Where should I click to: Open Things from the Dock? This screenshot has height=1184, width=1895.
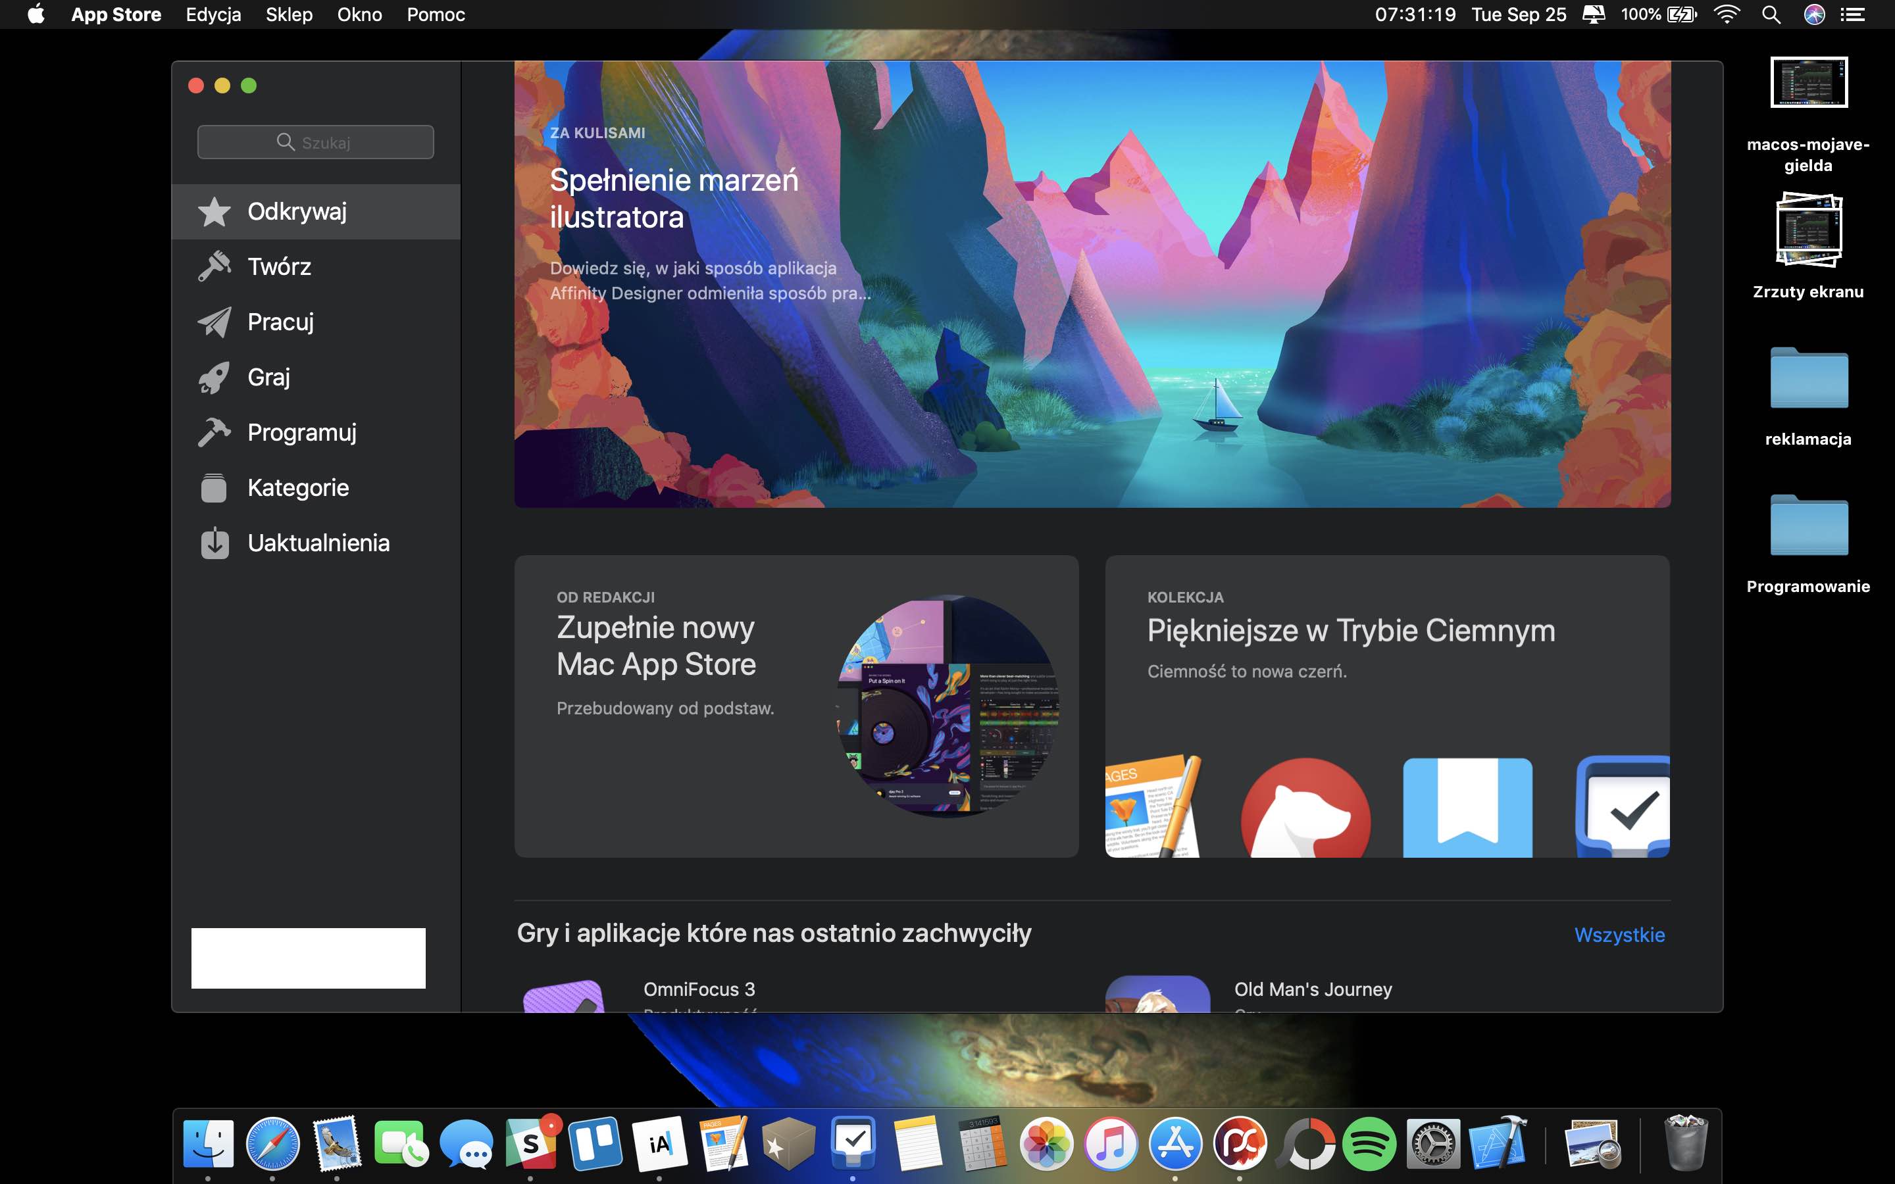pos(853,1143)
